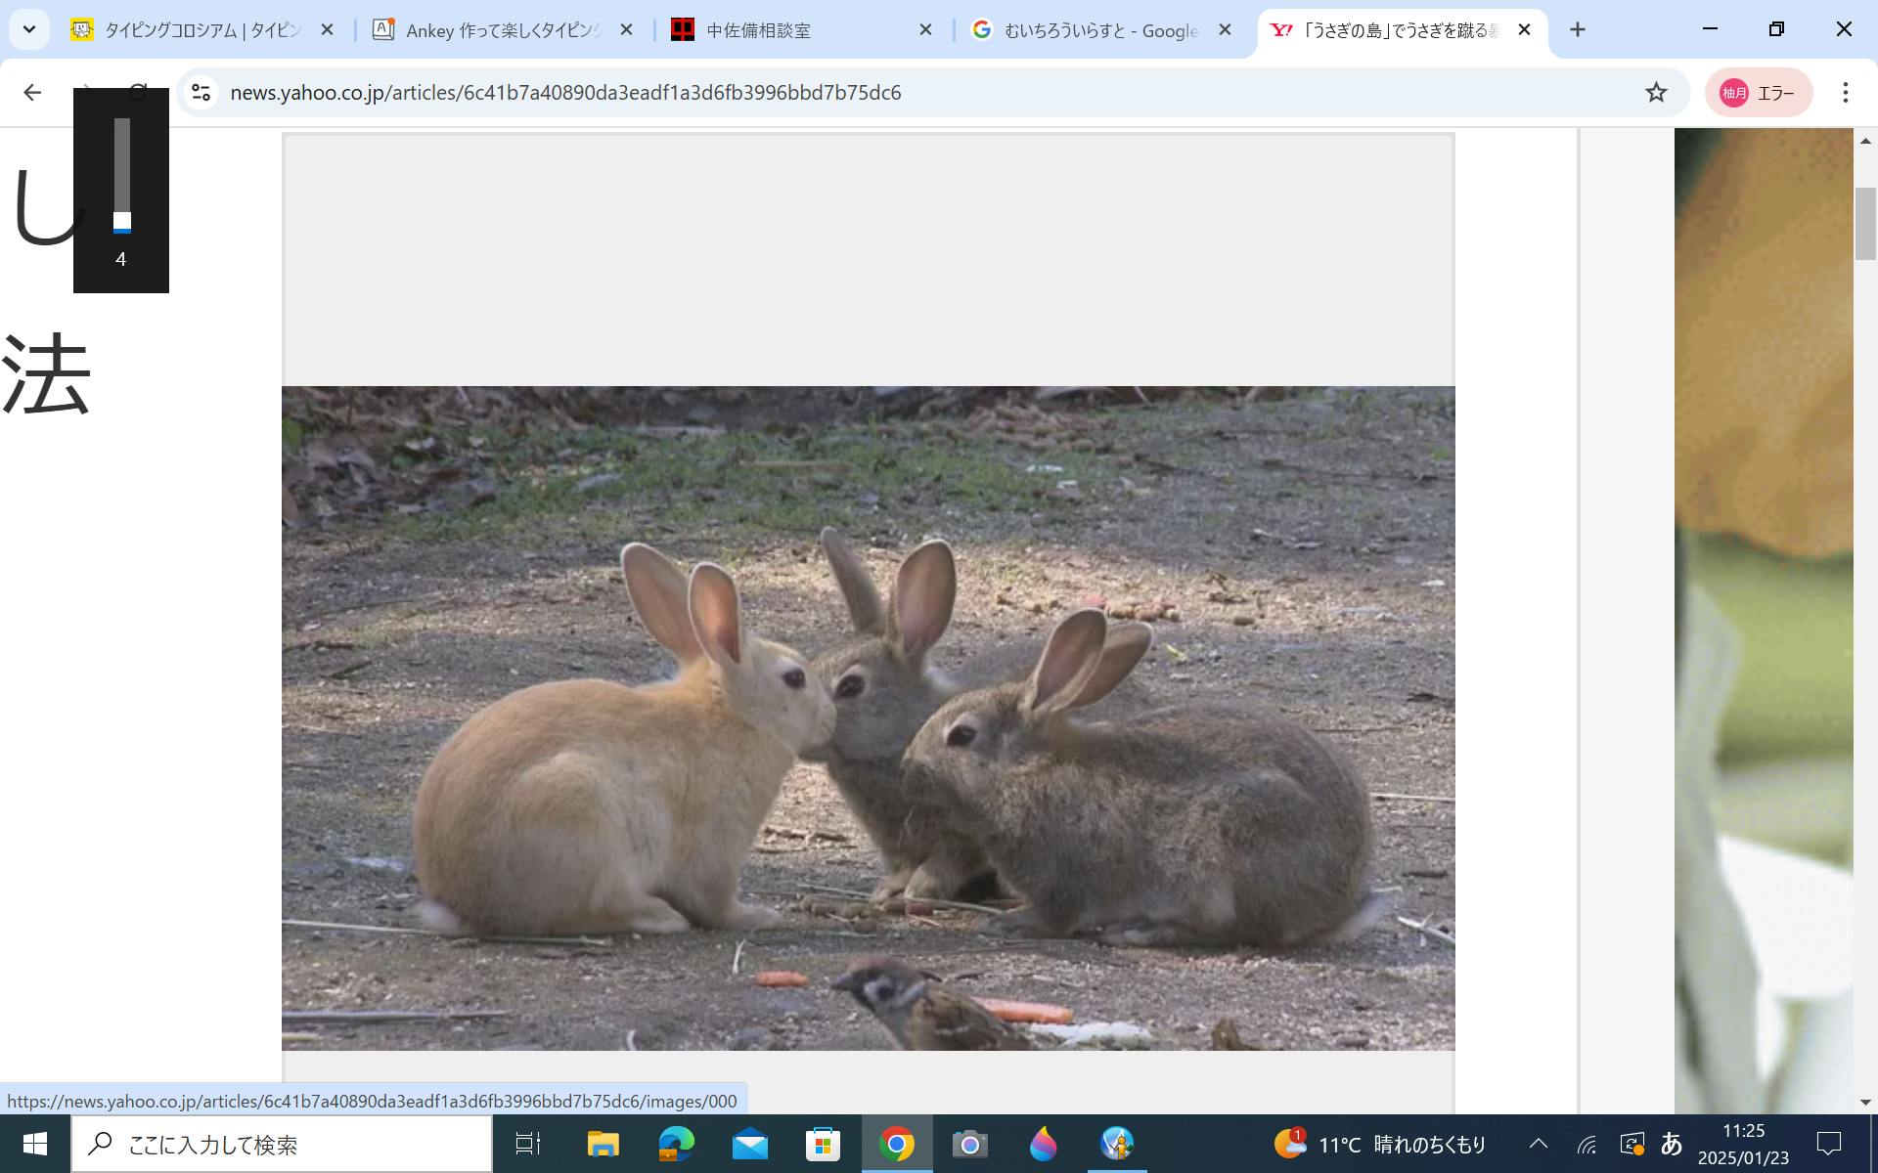Open Chrome's three-dot menu
Screen dimensions: 1878x1173
pos(1845,93)
